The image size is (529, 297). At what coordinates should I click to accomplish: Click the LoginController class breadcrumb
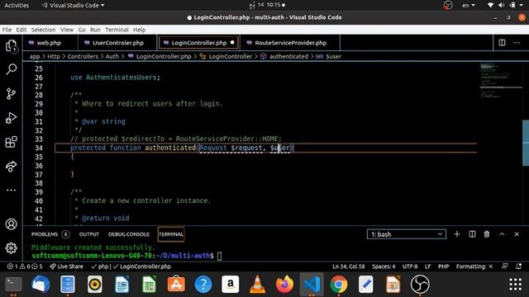[226, 57]
